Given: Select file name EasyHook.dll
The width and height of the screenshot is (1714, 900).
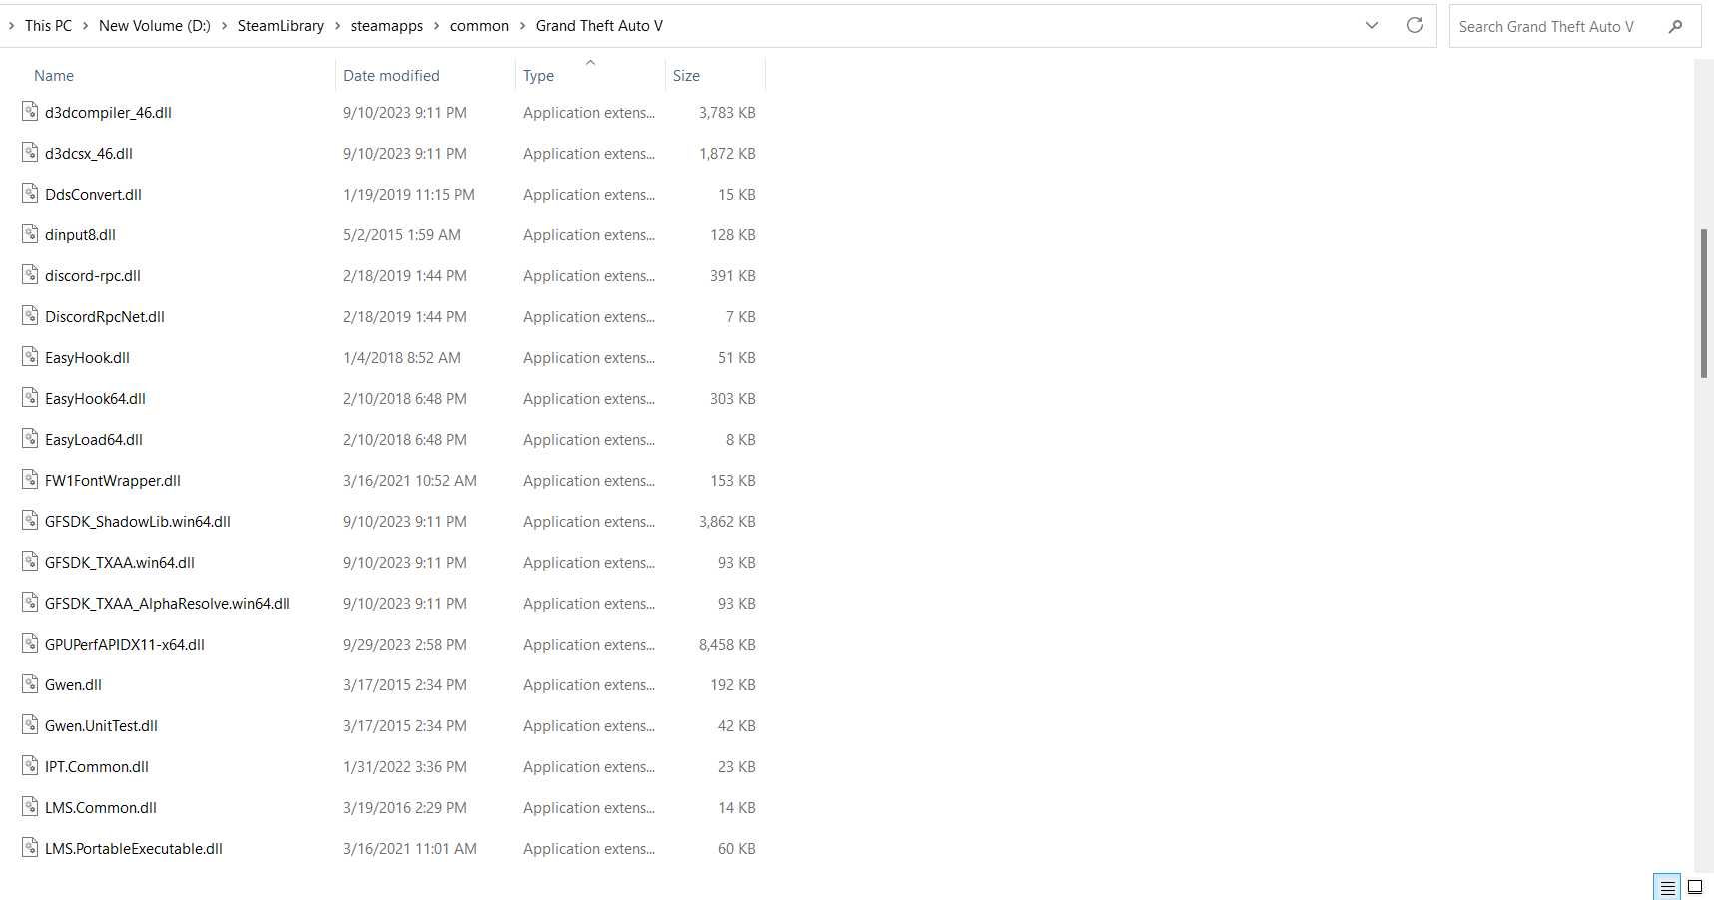Looking at the screenshot, I should pos(87,358).
